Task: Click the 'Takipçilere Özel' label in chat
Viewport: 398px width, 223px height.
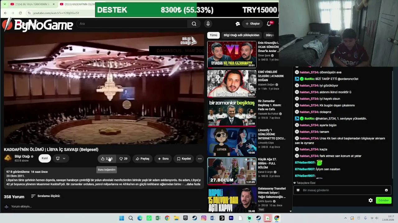Action: tap(306, 183)
